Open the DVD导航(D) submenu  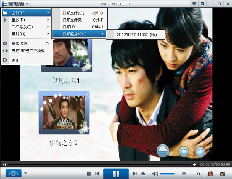point(26,27)
